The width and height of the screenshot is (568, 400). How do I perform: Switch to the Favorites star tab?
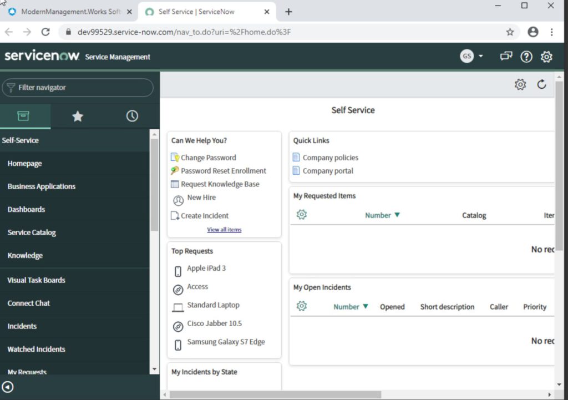coord(78,116)
